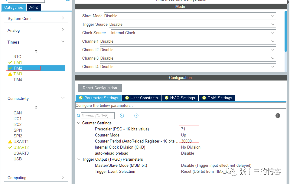Click Prescaler value 71
Viewport: 290px width, 184px height.
[x=183, y=129]
